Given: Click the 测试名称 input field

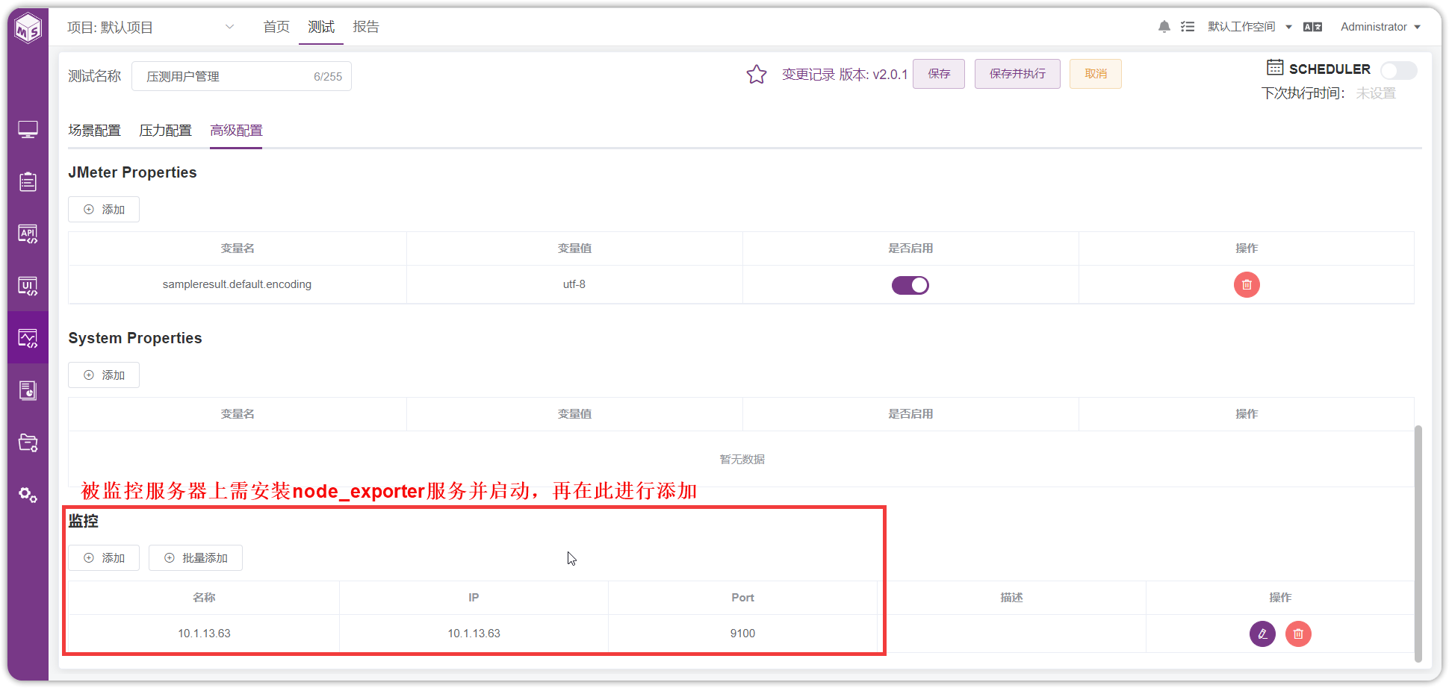Looking at the screenshot, I should 241,76.
